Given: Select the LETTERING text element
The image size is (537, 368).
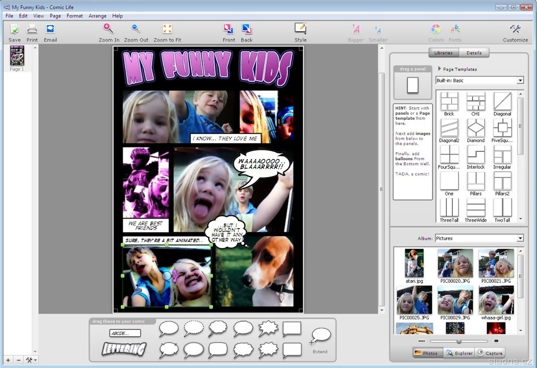Looking at the screenshot, I should click(x=124, y=349).
